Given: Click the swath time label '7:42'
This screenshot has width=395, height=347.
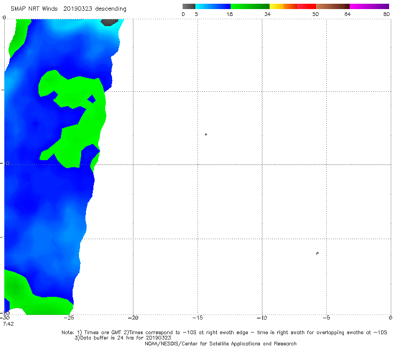Looking at the screenshot, I should point(9,324).
